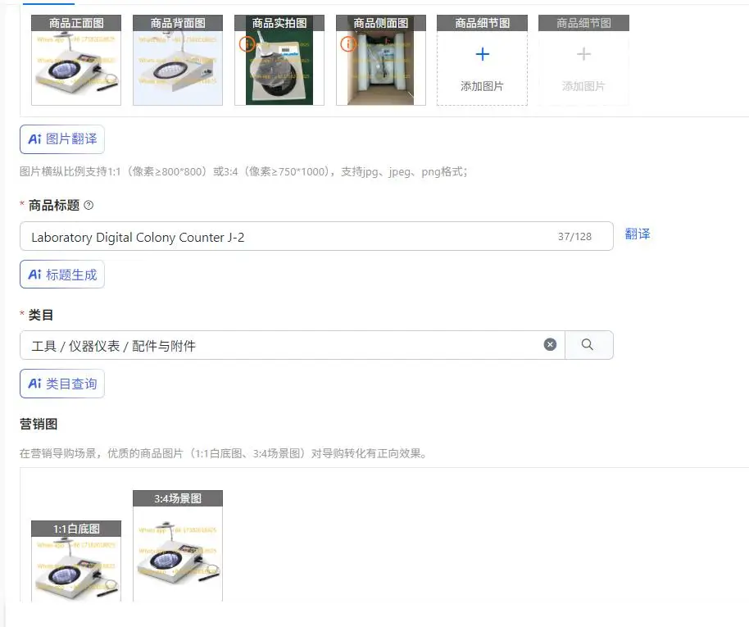
Task: Click the category search magnifier icon
Action: pos(588,344)
